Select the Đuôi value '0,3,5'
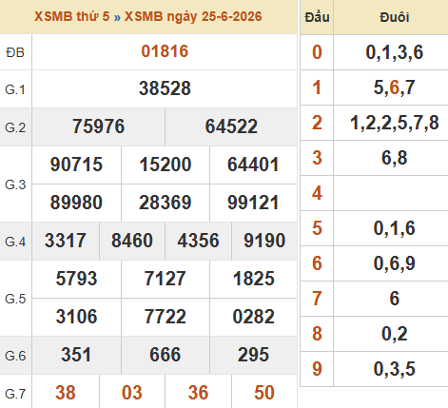This screenshot has width=448, height=408. tap(395, 369)
